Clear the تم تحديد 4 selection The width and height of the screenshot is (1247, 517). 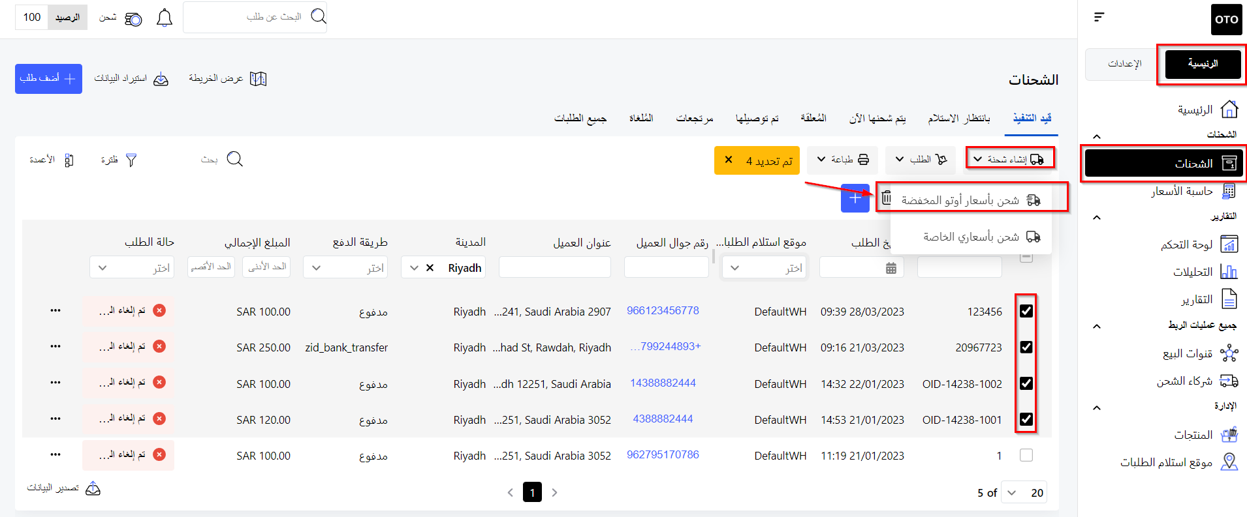[729, 160]
